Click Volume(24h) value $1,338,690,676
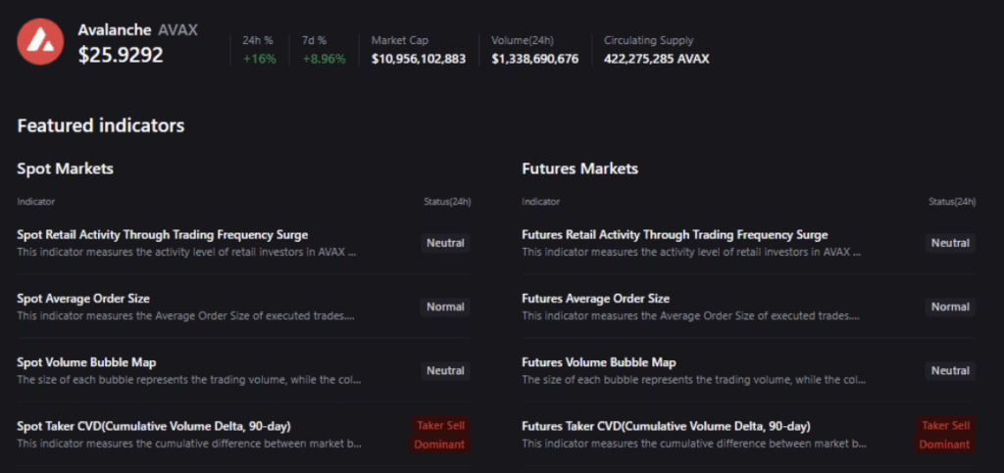This screenshot has height=473, width=1004. click(535, 59)
